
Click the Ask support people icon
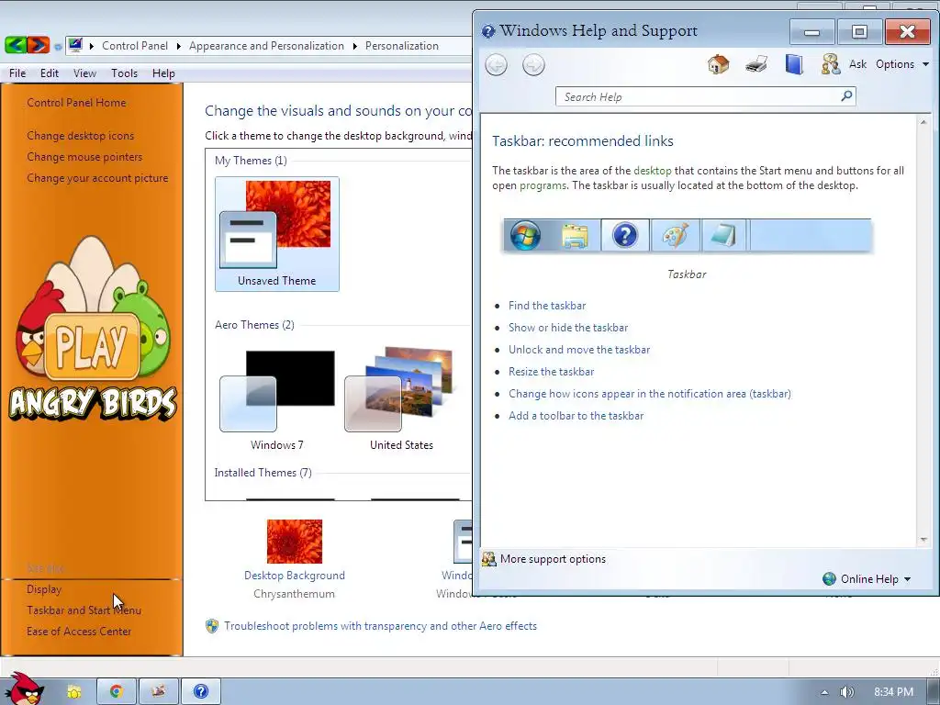coord(831,63)
